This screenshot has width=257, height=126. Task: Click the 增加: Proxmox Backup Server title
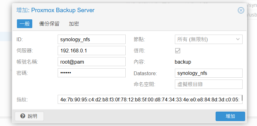pos(55,10)
